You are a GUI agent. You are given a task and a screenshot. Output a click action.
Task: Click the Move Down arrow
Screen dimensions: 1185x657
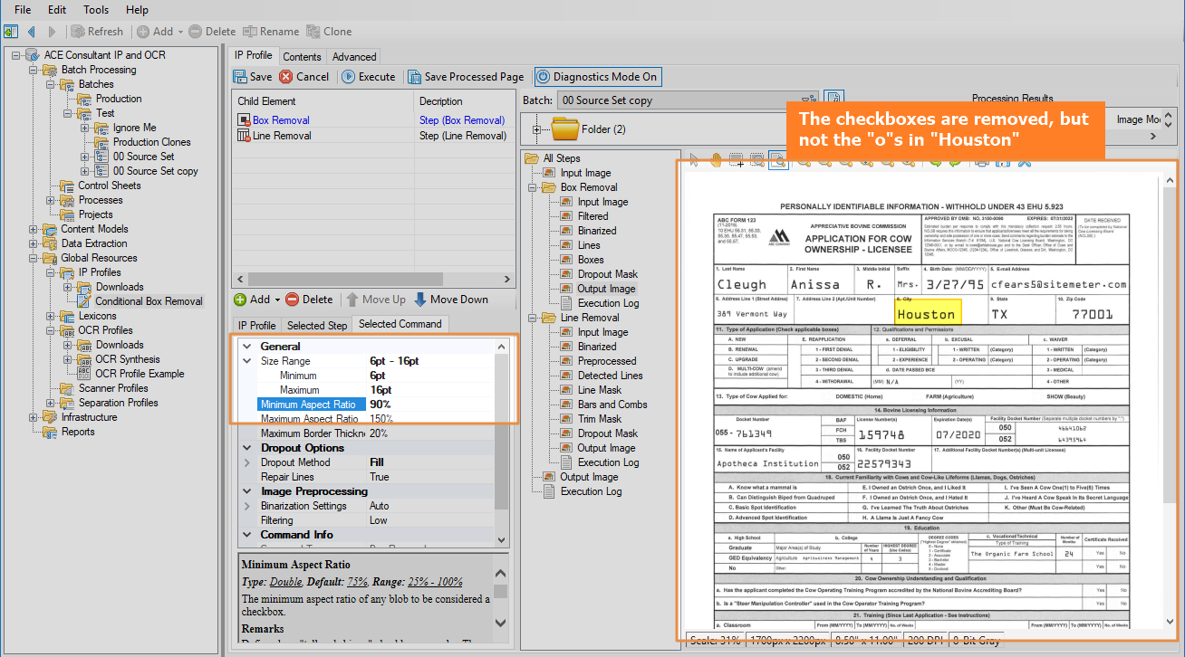click(421, 300)
